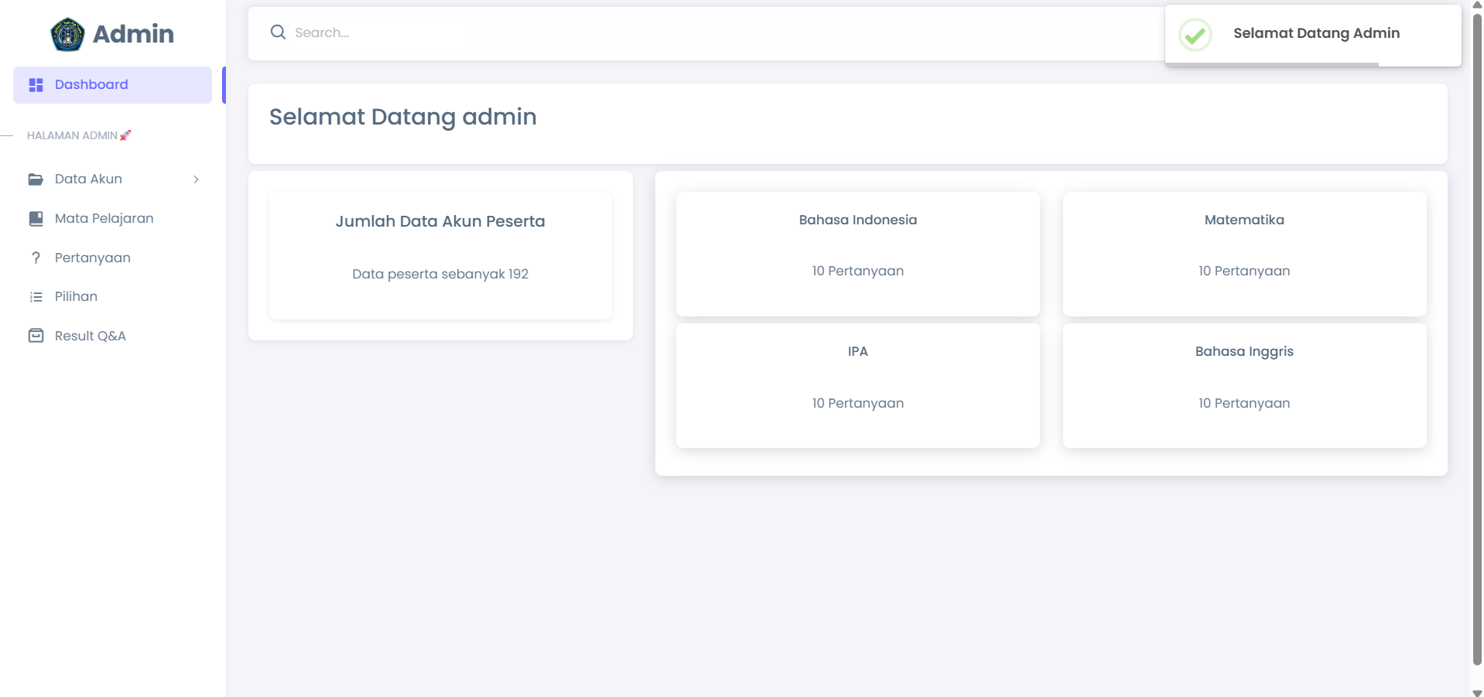Click the Data Akun folder icon

(x=36, y=179)
